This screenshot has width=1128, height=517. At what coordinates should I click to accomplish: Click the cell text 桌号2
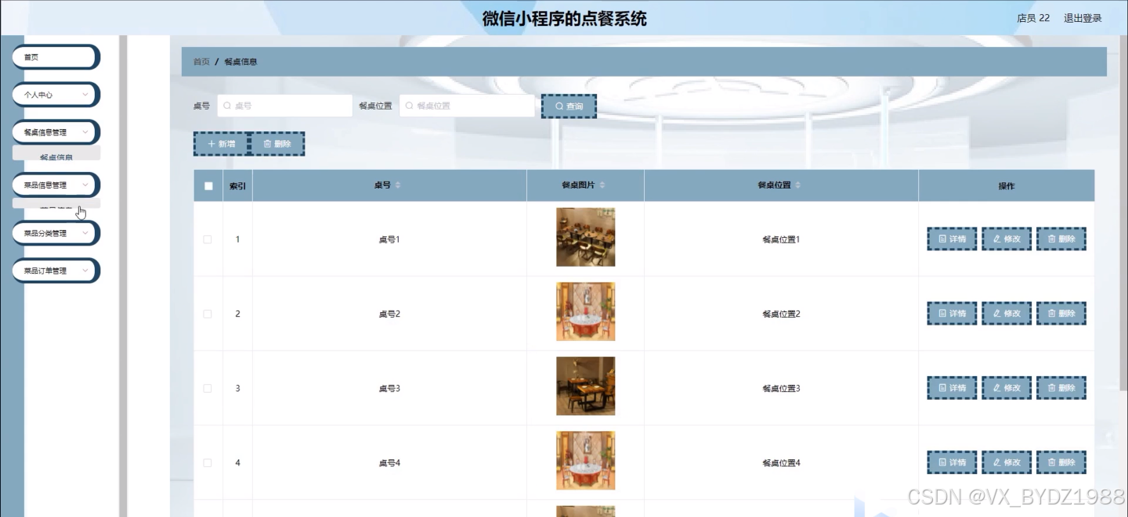[389, 314]
